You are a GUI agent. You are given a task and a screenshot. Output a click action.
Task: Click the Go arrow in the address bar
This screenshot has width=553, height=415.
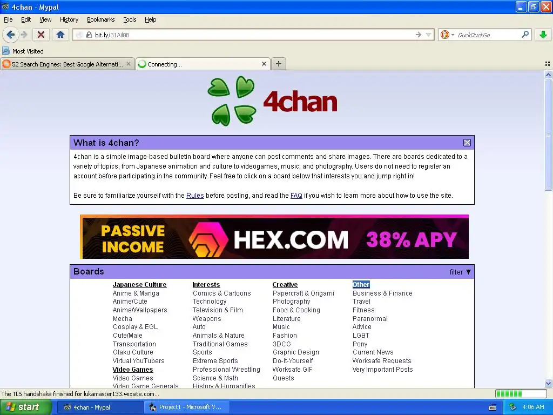(419, 35)
